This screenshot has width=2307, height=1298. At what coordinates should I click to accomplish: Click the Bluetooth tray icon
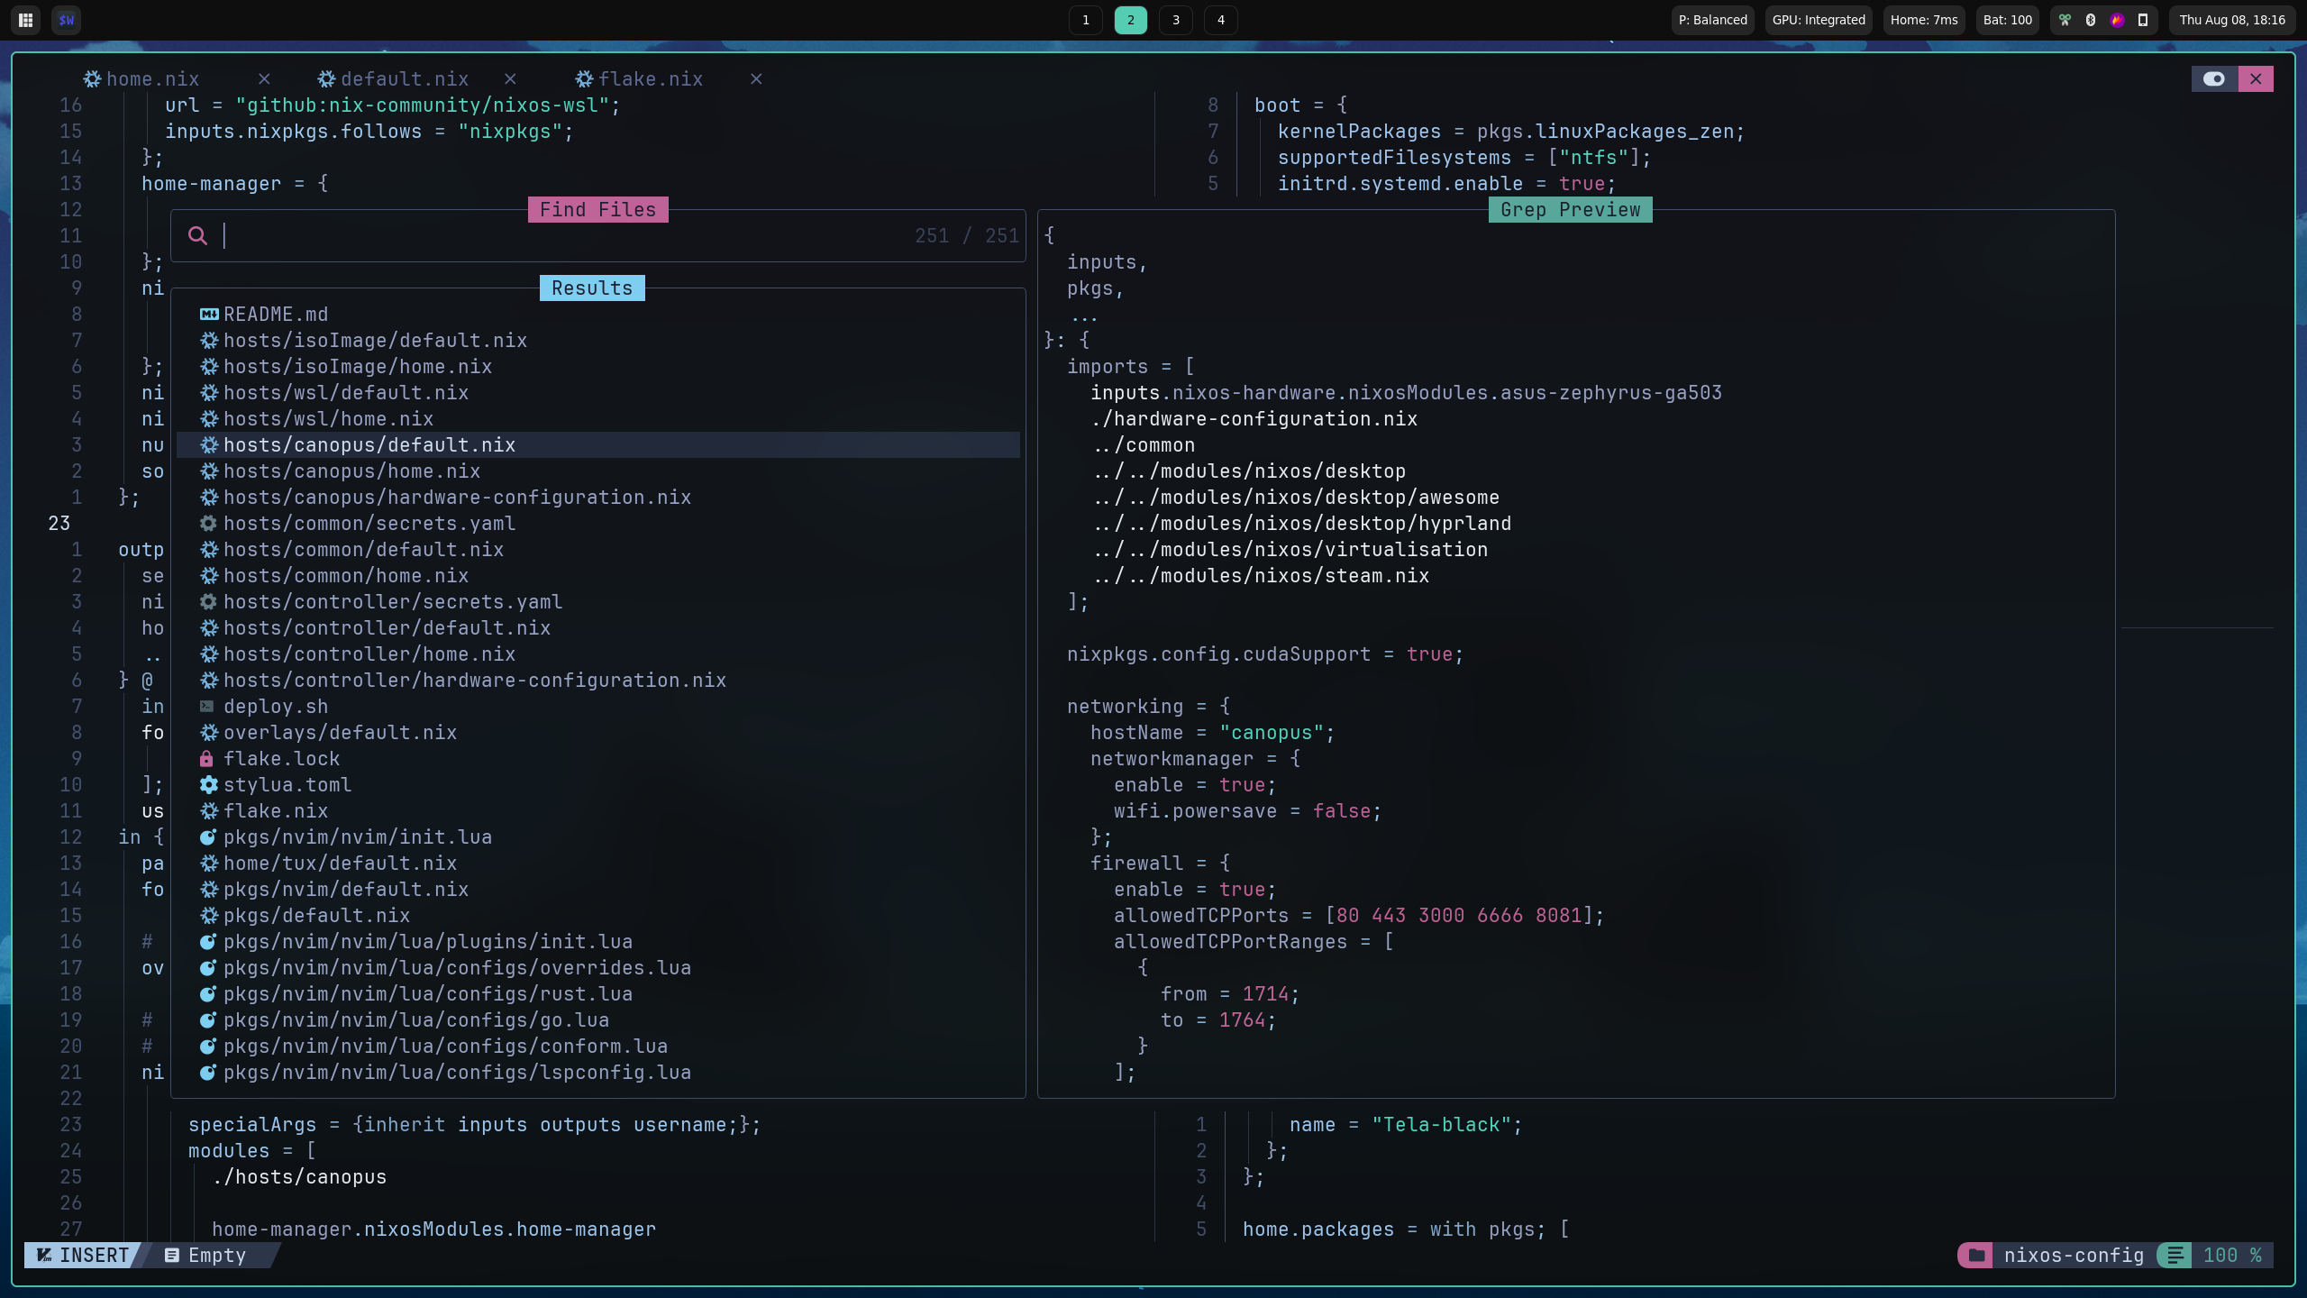click(2091, 20)
